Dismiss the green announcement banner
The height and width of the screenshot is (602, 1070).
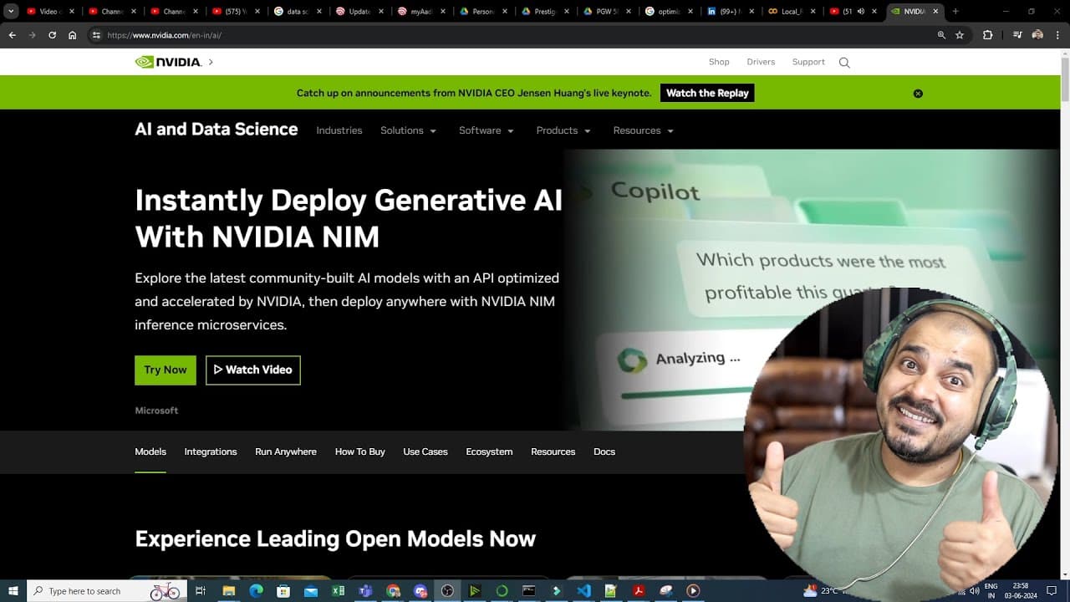(918, 94)
